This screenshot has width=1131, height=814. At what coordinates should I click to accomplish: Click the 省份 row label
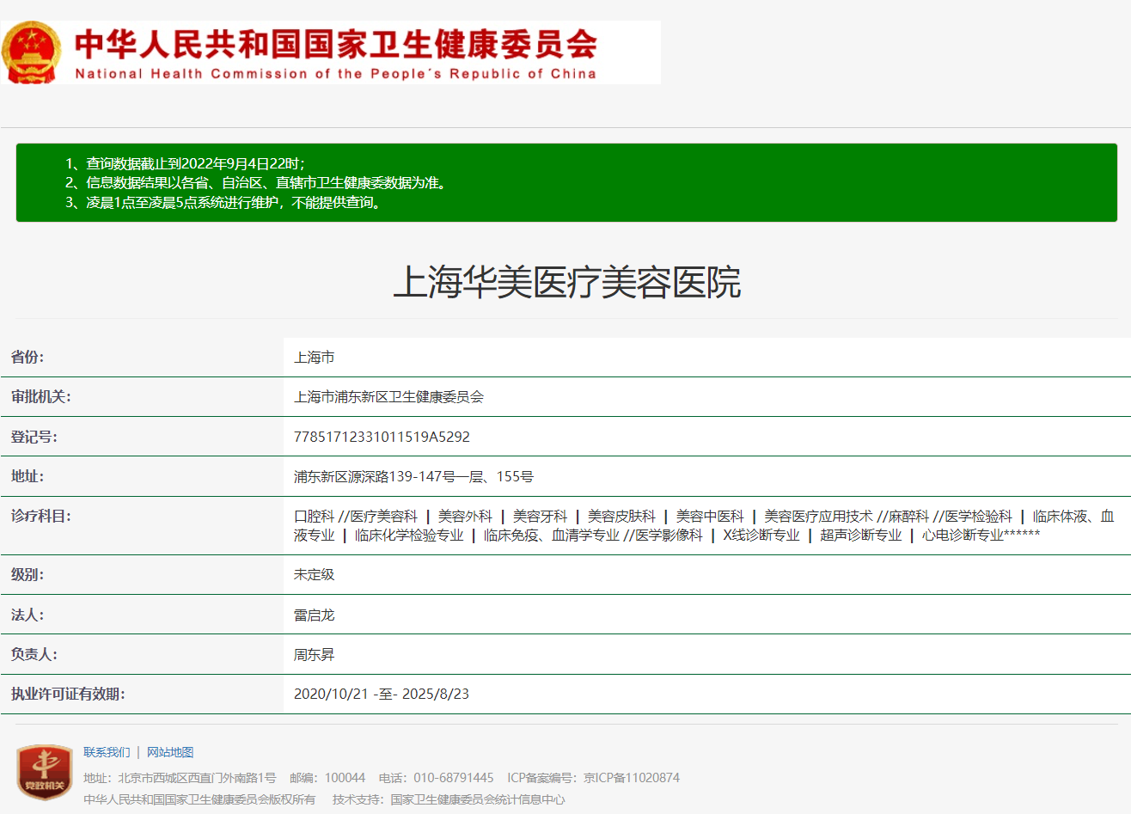pos(28,357)
